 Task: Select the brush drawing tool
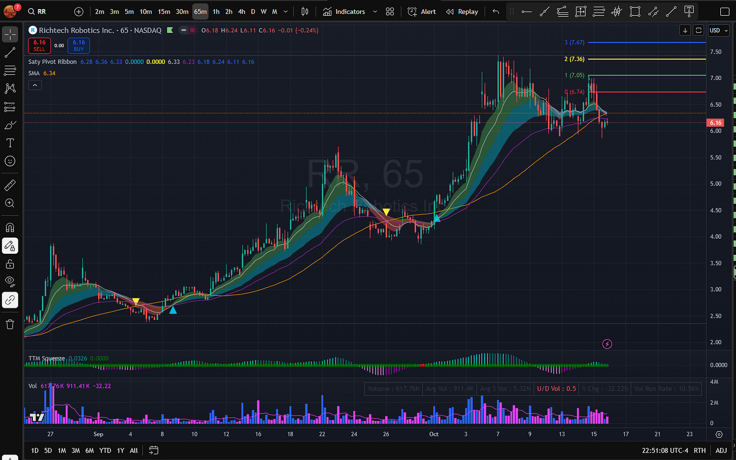coord(10,125)
